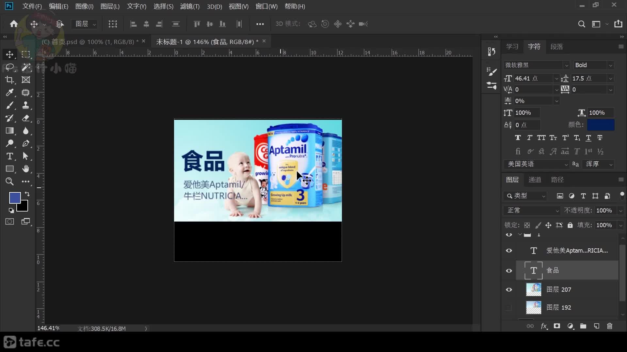This screenshot has height=352, width=627.
Task: Hide the 食品 text layer
Action: coord(509,271)
